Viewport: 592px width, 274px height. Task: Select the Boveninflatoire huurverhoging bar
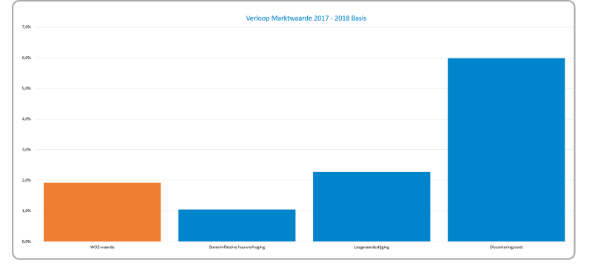point(237,225)
